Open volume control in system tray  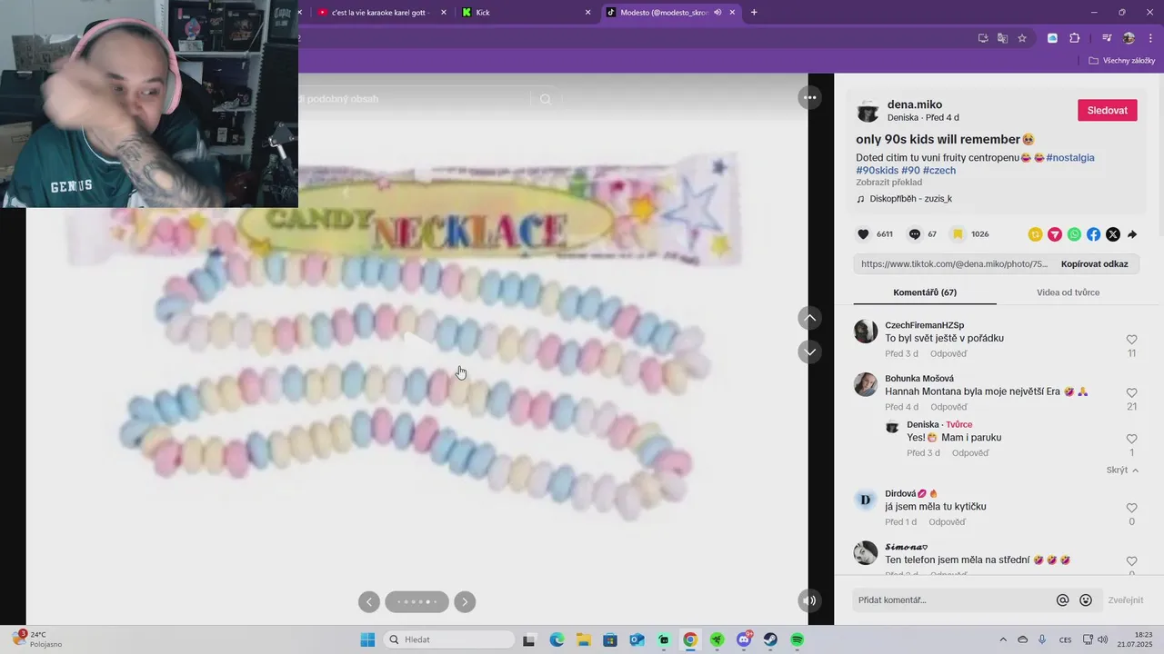tap(1102, 639)
